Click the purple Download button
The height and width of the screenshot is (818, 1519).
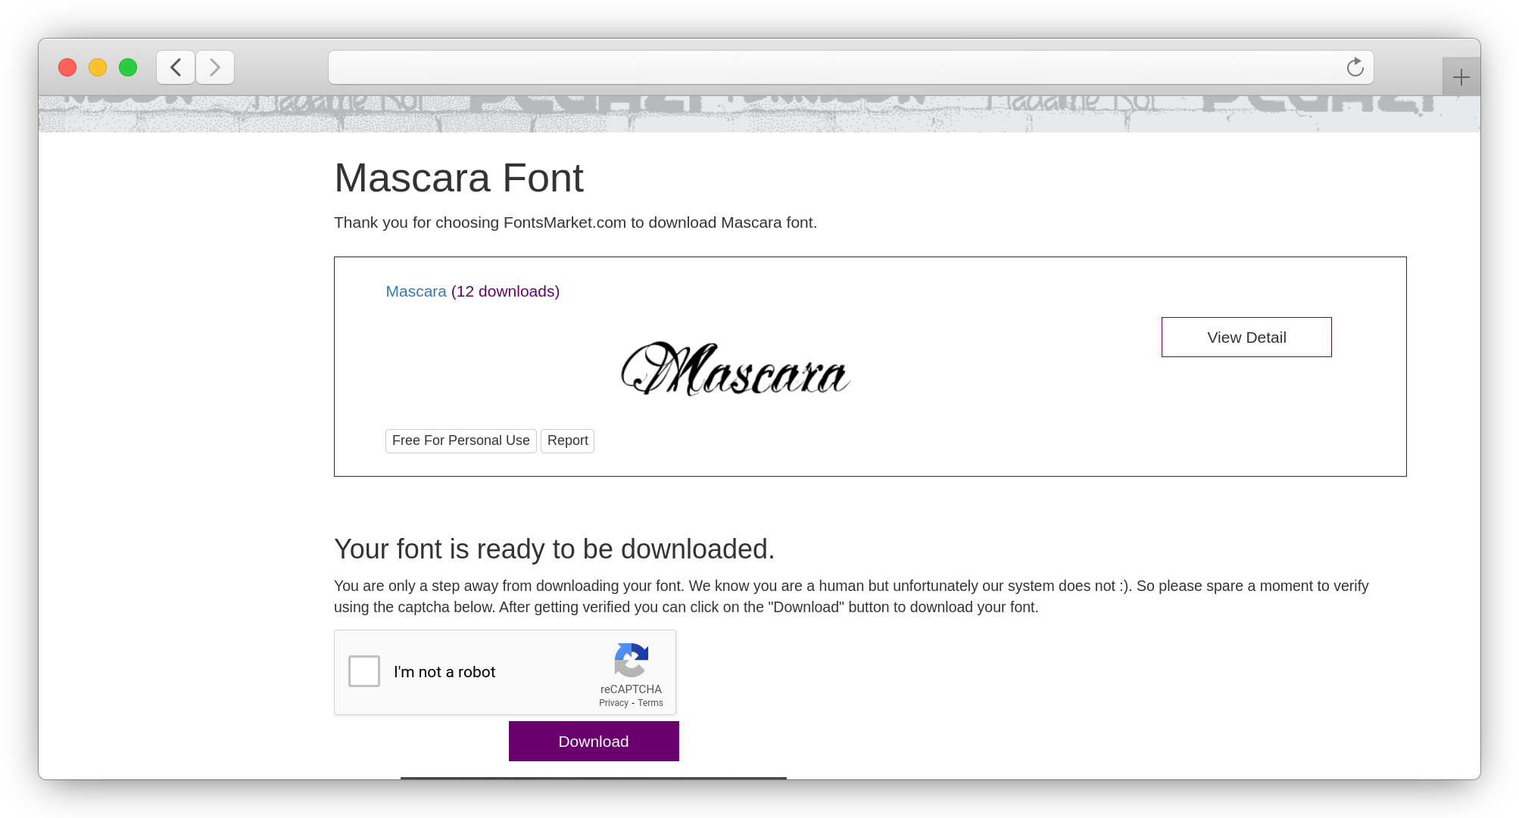click(594, 741)
